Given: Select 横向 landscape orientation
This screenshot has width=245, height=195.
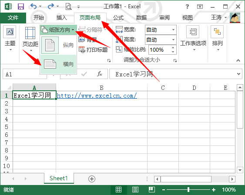Looking at the screenshot, I should pos(58,64).
